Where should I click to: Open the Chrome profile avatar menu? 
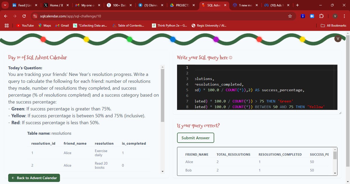click(x=335, y=16)
